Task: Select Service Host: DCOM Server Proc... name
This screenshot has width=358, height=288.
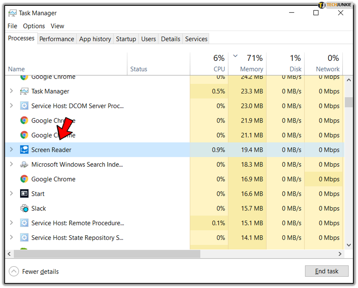Action: point(78,106)
